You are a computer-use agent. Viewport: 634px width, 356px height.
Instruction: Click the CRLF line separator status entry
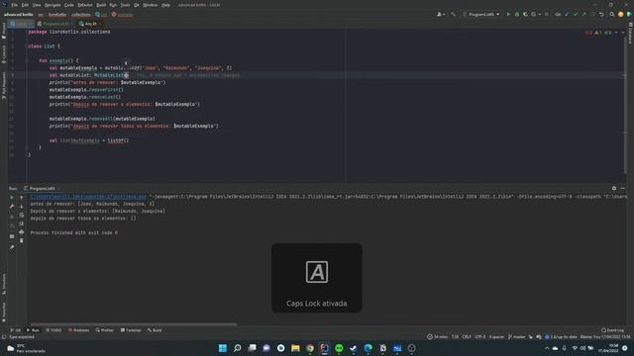point(467,336)
